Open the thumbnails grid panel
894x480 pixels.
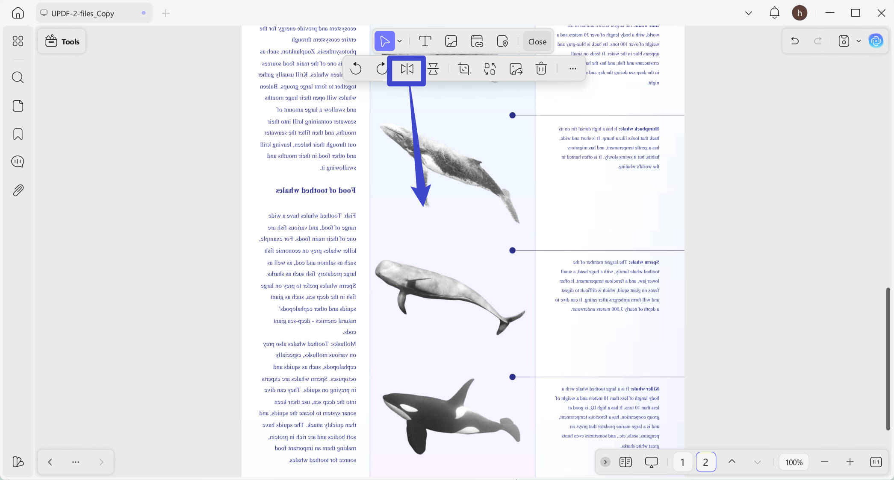[18, 41]
